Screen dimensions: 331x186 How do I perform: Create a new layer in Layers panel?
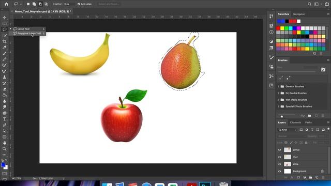pos(317,178)
